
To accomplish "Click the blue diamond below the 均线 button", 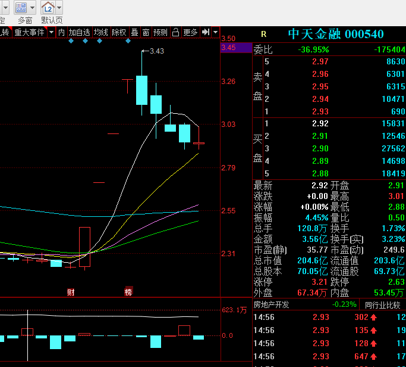I will (99, 41).
